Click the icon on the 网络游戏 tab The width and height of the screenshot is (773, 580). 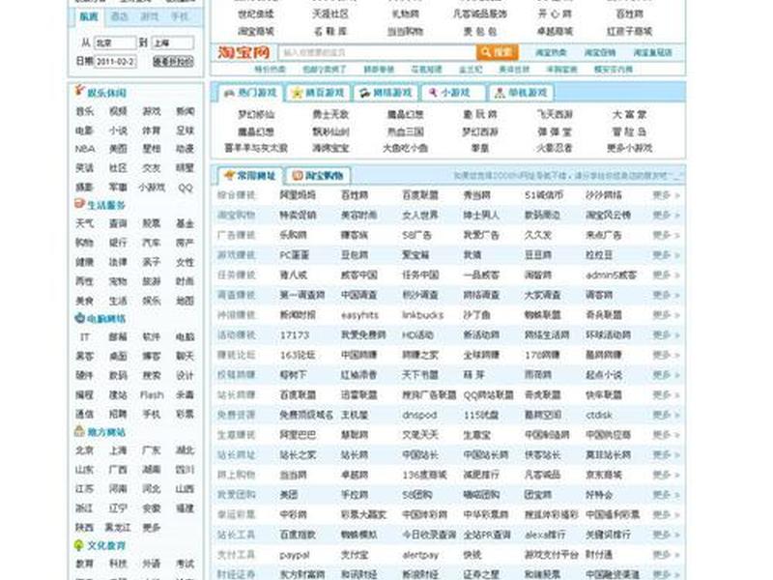(364, 93)
